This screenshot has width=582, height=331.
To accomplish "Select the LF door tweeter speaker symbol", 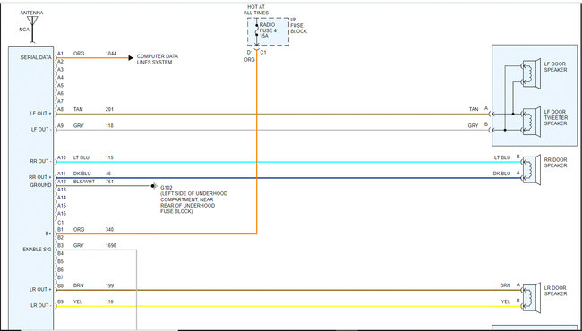I will 532,122.
